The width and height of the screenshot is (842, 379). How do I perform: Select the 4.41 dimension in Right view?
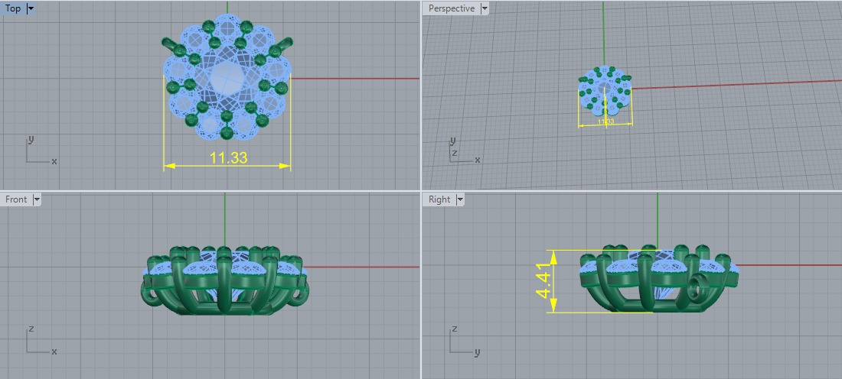(543, 281)
